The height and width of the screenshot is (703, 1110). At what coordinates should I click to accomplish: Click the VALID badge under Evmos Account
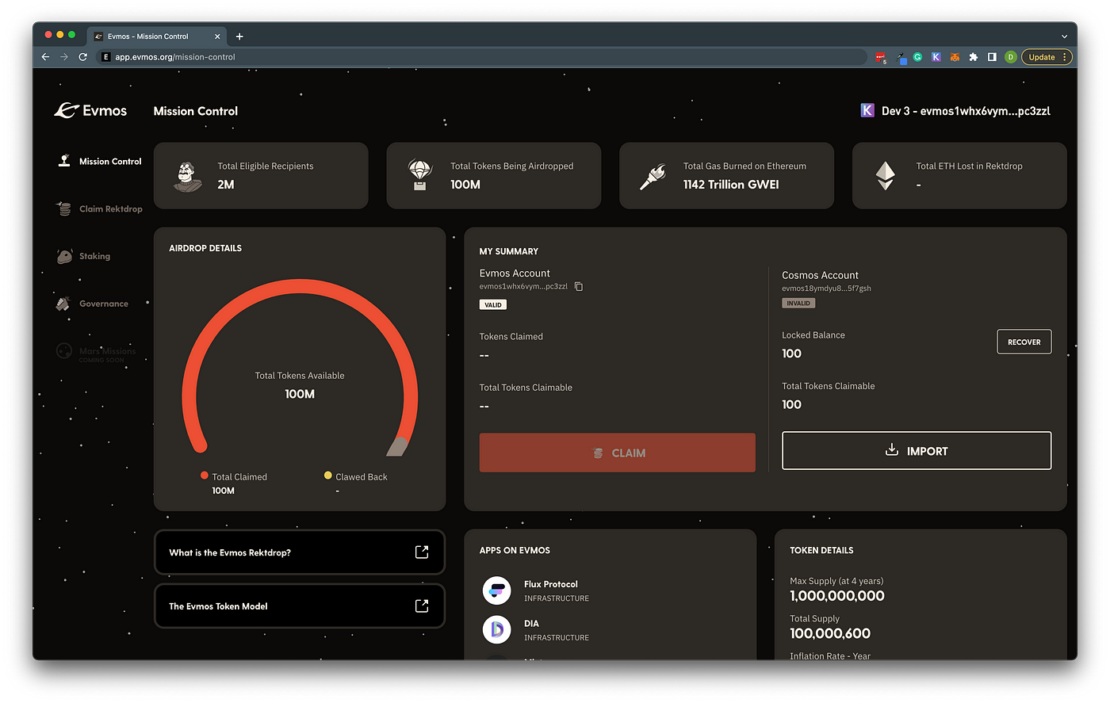[493, 304]
